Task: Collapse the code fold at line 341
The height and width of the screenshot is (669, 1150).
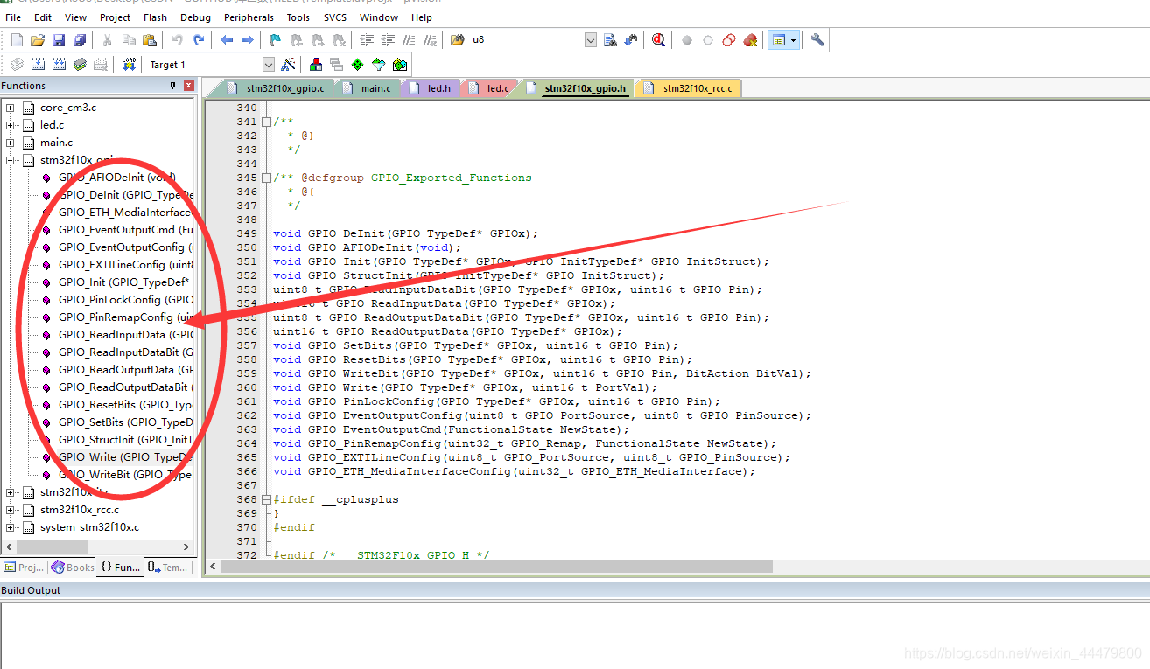Action: tap(266, 122)
